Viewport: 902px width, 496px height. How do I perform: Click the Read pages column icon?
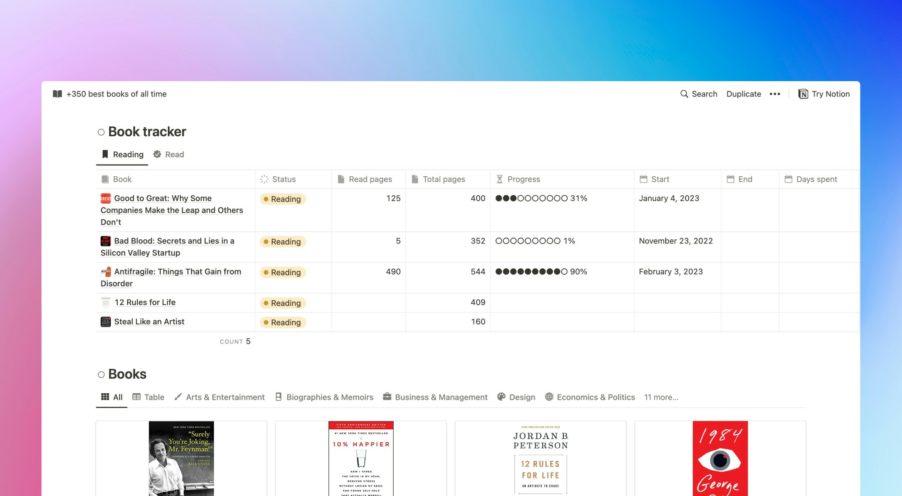coord(341,179)
